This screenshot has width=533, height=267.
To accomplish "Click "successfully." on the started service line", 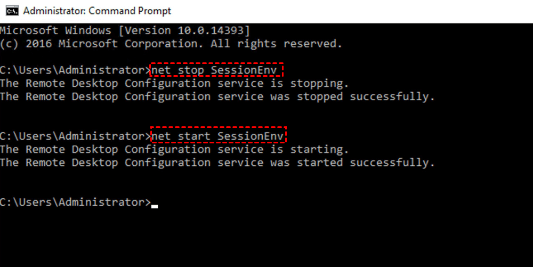I will pos(392,163).
